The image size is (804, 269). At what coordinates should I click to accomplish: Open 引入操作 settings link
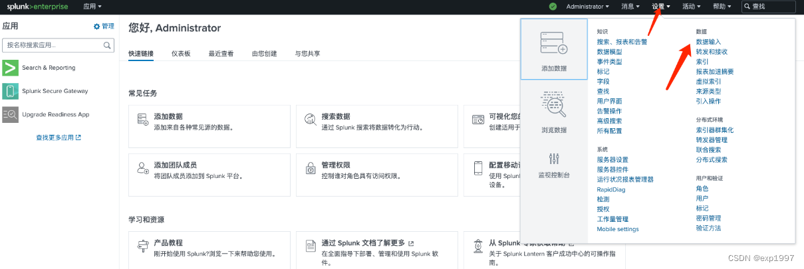coord(708,101)
